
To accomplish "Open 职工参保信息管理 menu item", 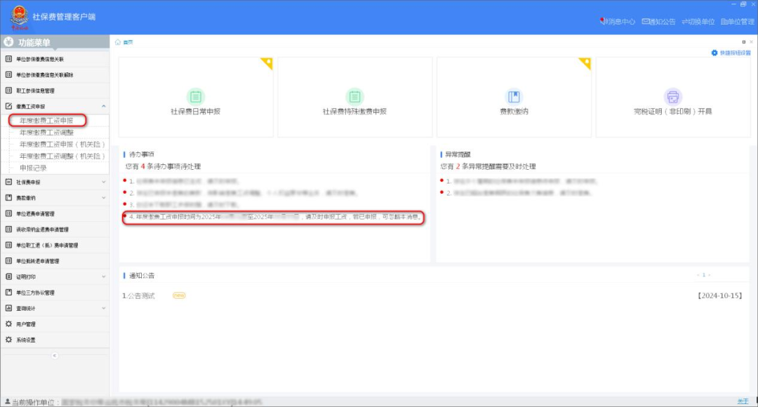I will pos(35,91).
